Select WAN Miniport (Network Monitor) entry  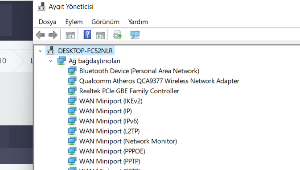click(128, 141)
